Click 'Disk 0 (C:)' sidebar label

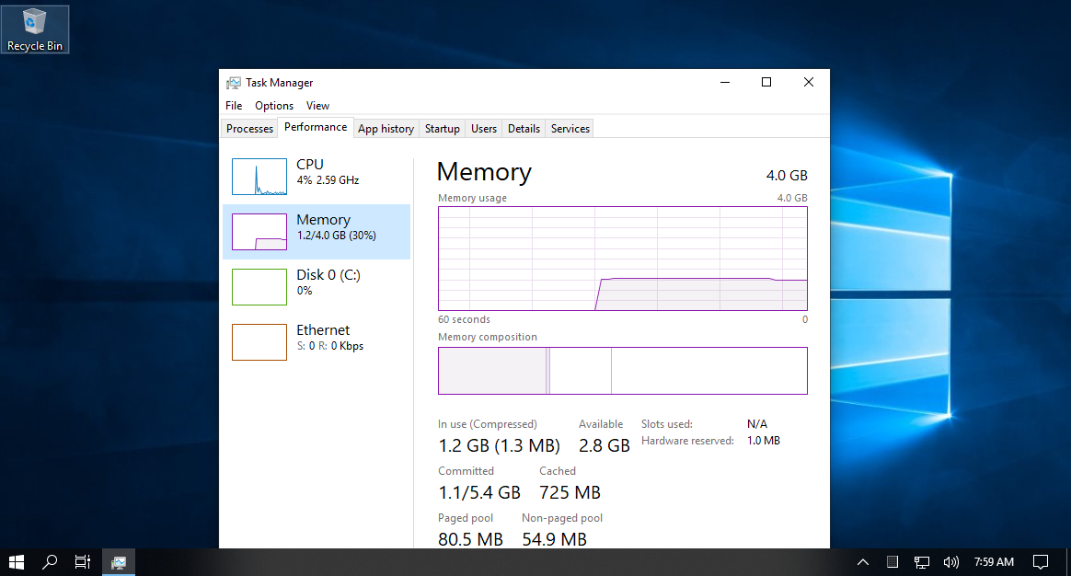pos(328,275)
